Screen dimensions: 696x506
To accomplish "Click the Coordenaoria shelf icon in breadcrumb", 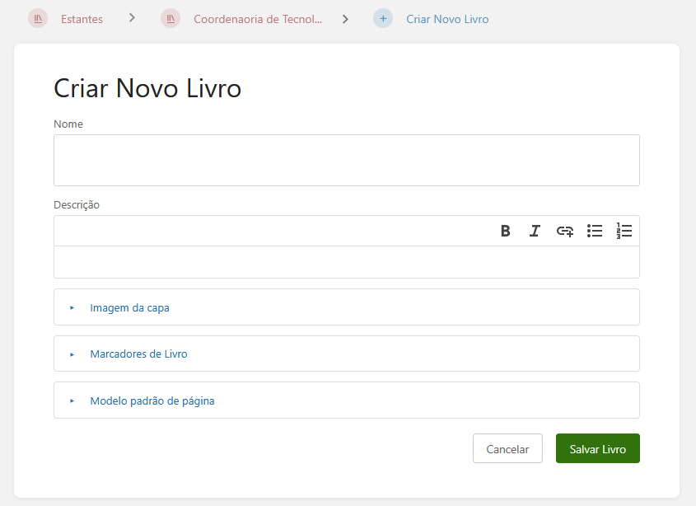I will click(170, 19).
